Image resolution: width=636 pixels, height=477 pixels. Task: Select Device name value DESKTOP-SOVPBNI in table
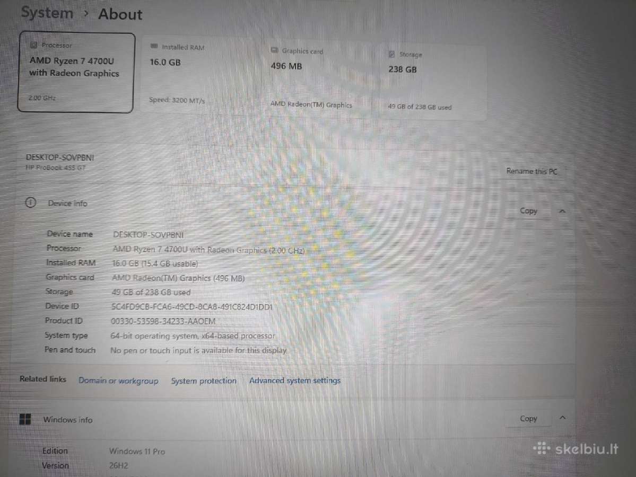point(149,235)
